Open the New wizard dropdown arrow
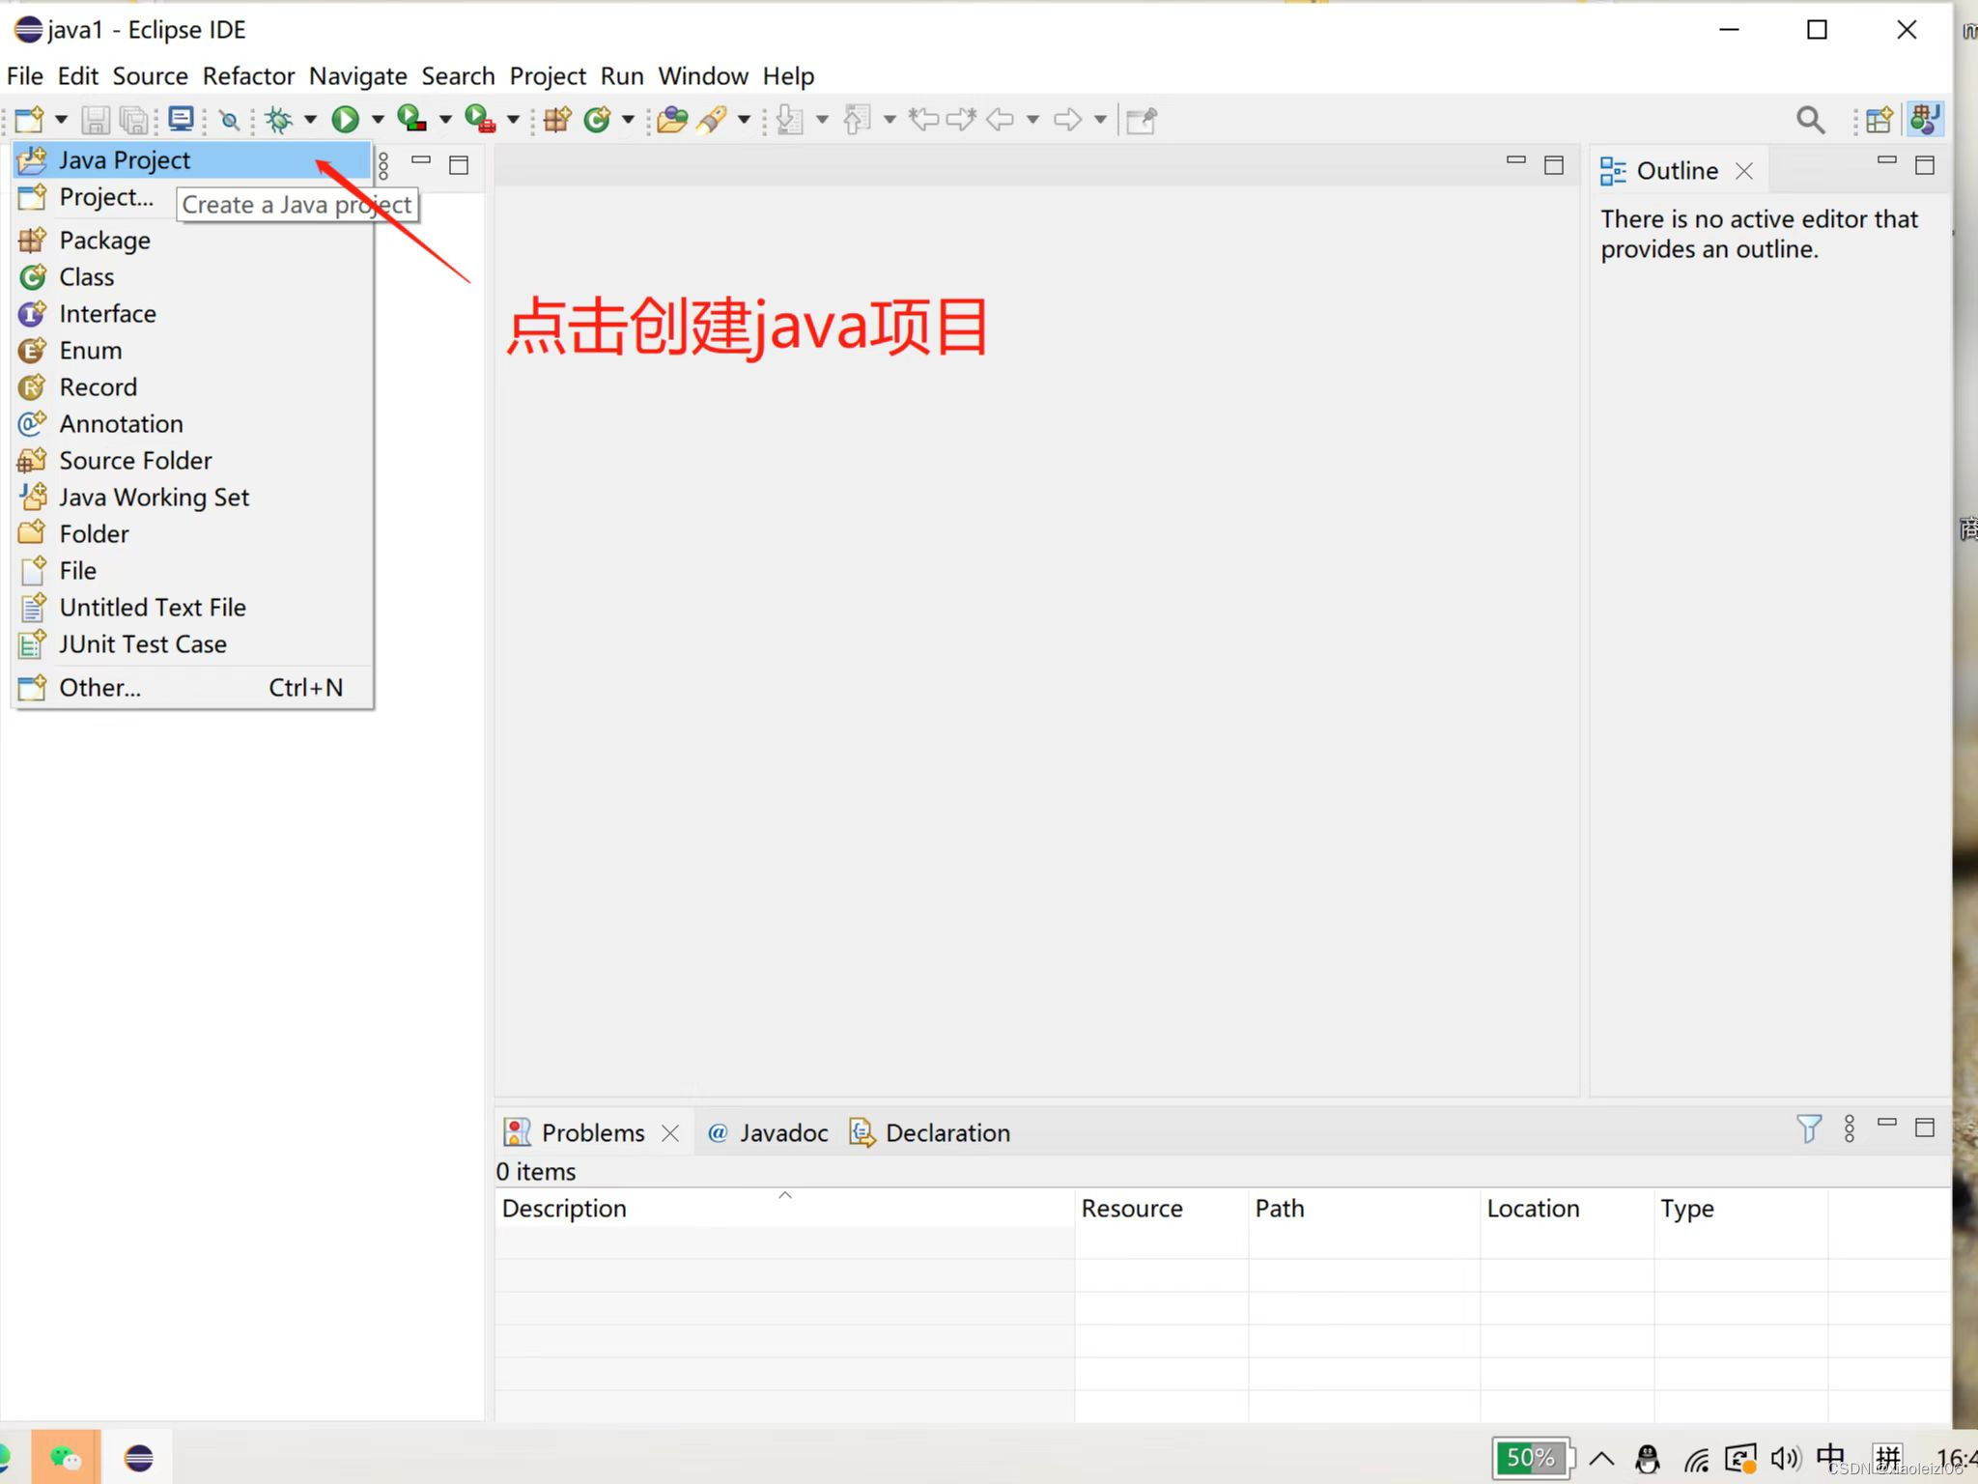This screenshot has width=1978, height=1484. click(61, 119)
